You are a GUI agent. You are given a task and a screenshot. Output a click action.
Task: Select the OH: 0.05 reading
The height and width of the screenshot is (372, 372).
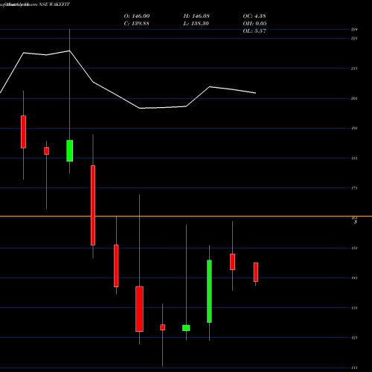click(x=254, y=24)
